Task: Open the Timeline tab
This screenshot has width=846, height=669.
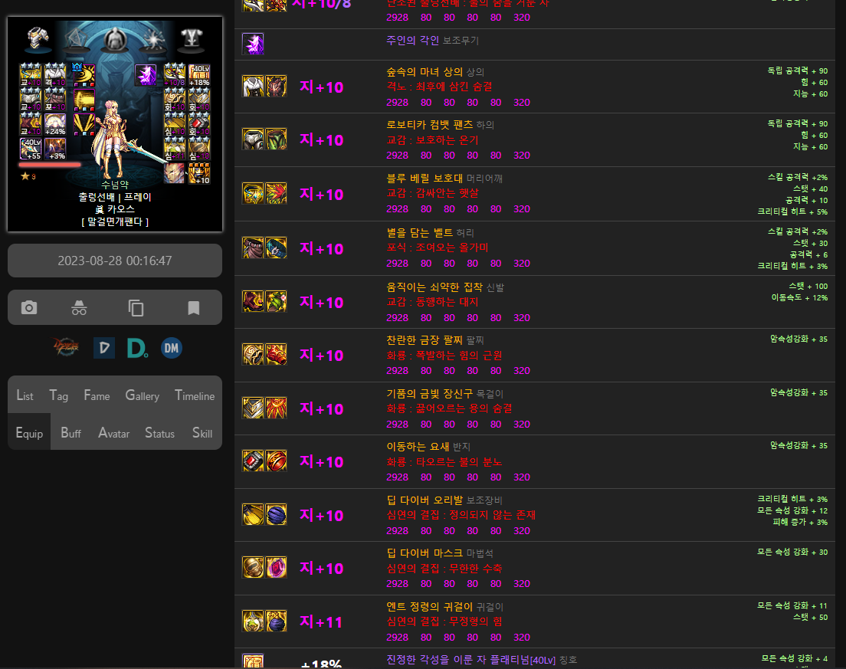Action: tap(195, 395)
